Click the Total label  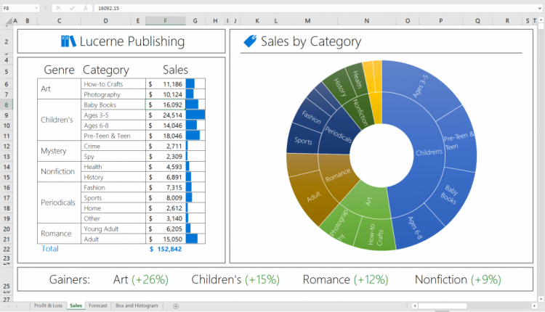click(x=50, y=248)
